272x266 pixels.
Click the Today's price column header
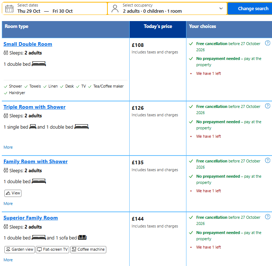[158, 29]
